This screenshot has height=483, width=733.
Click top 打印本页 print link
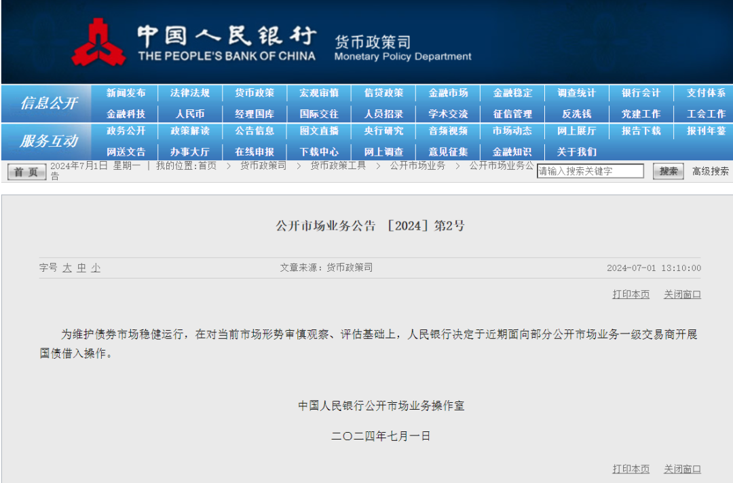coord(631,294)
